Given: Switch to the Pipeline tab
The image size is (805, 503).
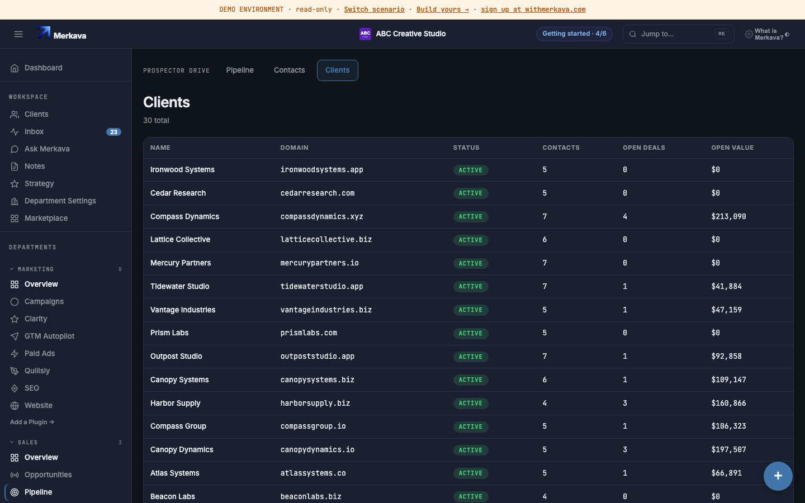Looking at the screenshot, I should [x=240, y=70].
